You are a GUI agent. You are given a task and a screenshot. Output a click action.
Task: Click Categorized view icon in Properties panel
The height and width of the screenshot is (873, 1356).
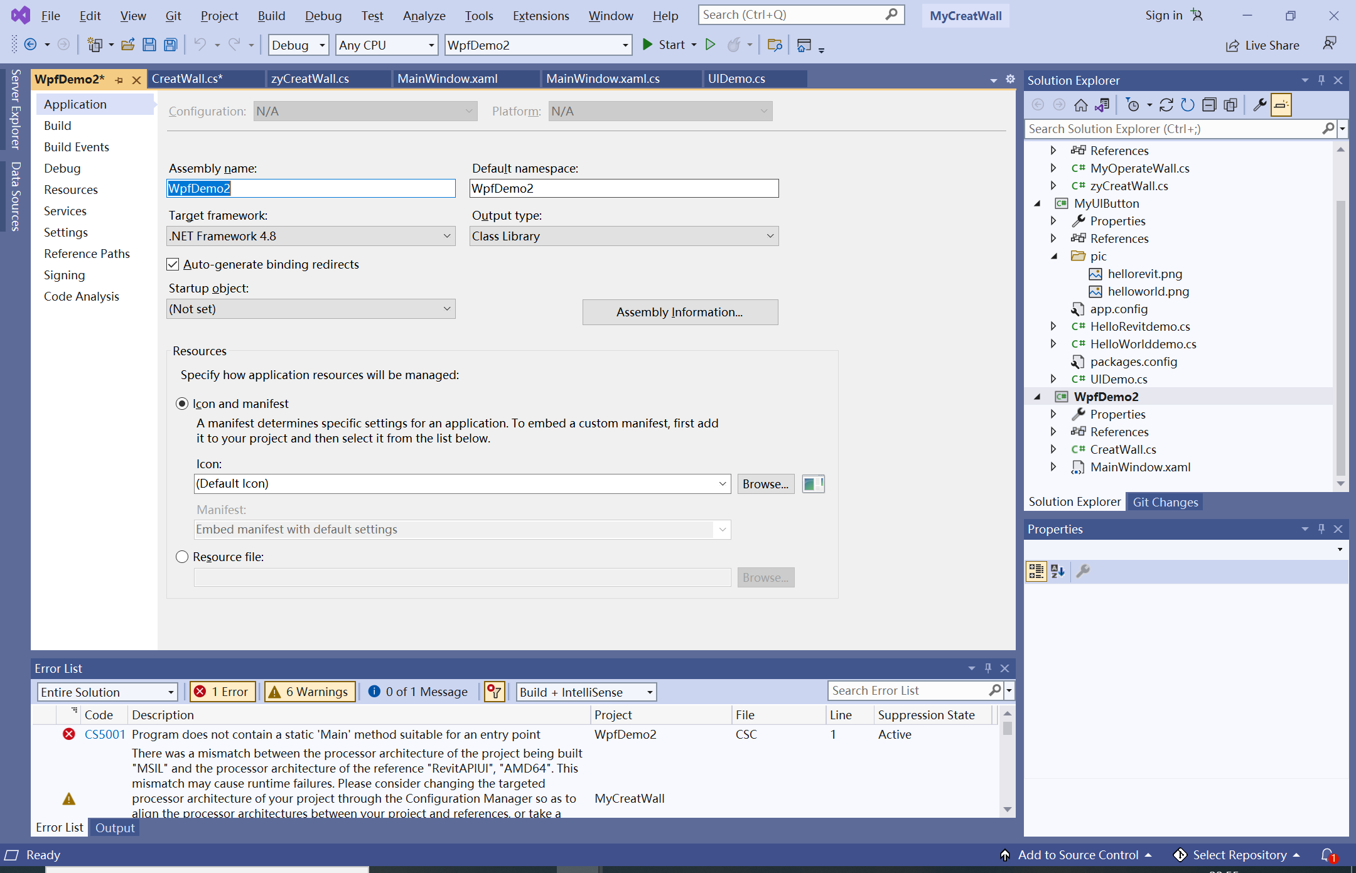pyautogui.click(x=1036, y=571)
